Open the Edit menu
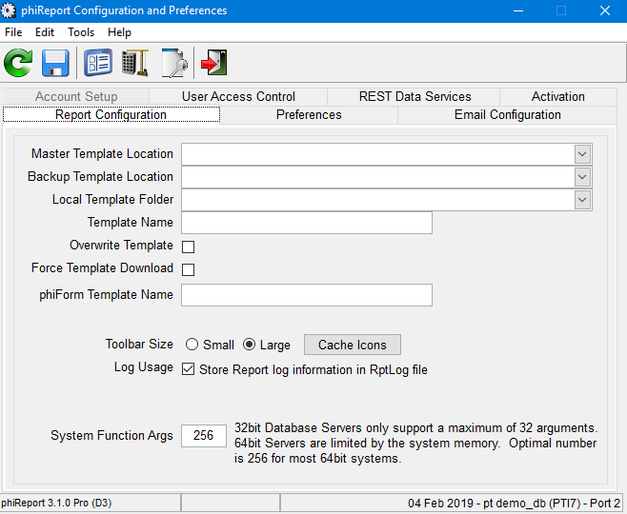 point(45,32)
